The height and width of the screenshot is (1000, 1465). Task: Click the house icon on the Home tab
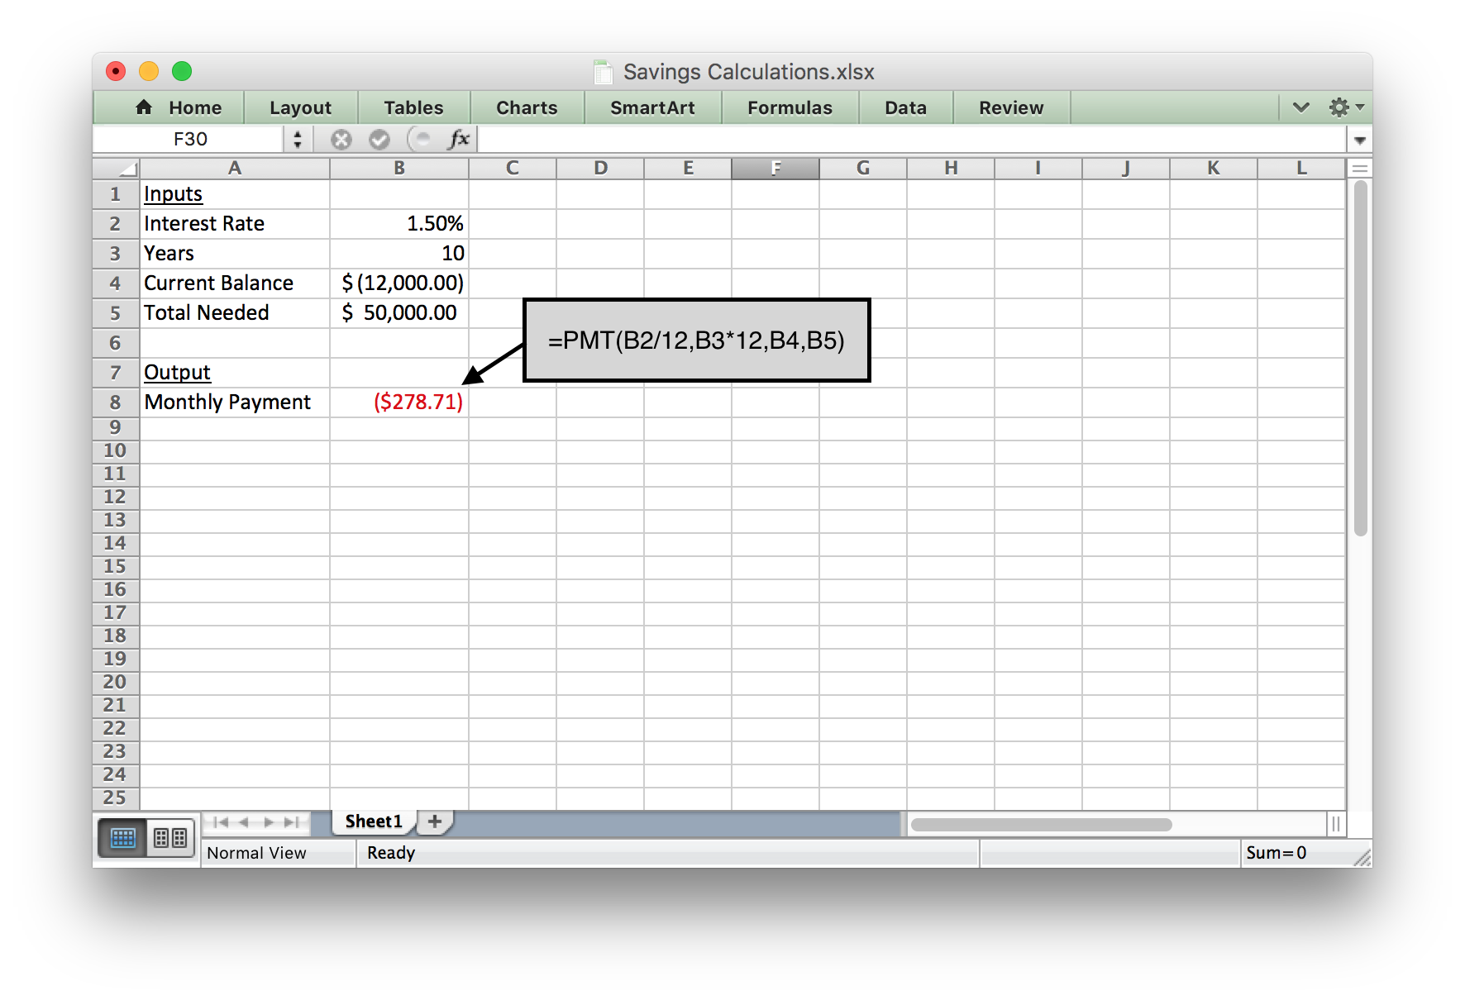tap(144, 107)
